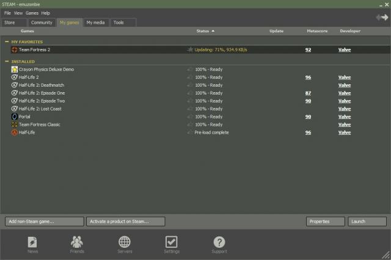Click the Half-Life 2: Lost Coast icon

point(15,109)
